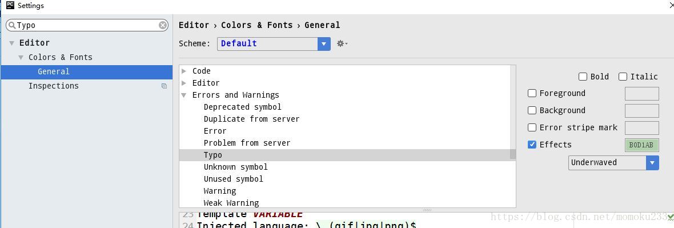Check the Foreground checkbox

pos(532,93)
